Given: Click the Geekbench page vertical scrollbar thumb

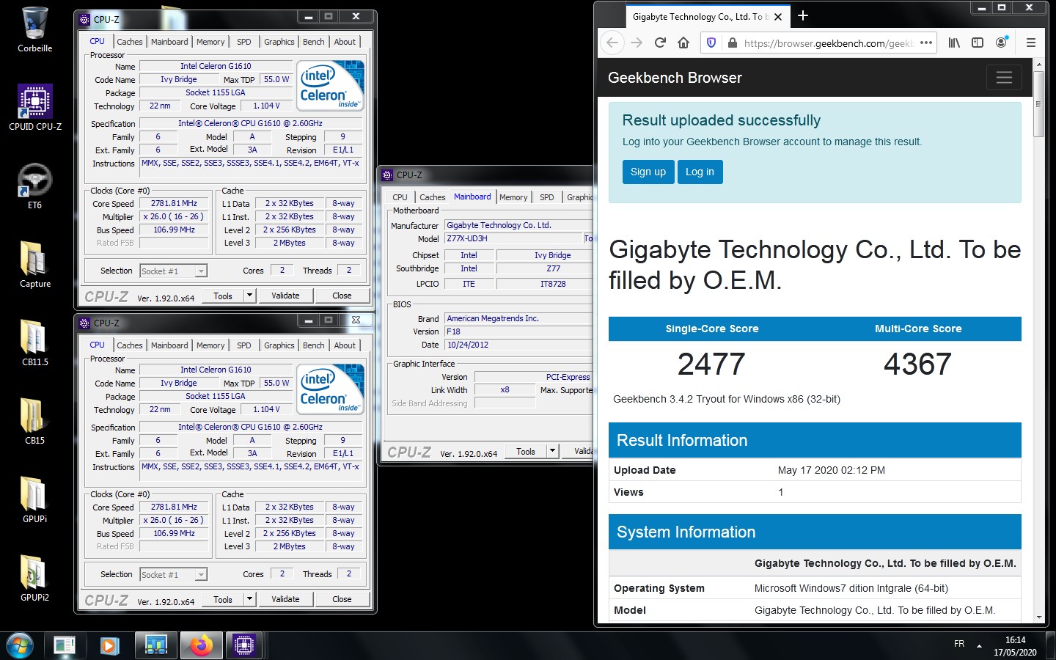Looking at the screenshot, I should pos(1038,104).
